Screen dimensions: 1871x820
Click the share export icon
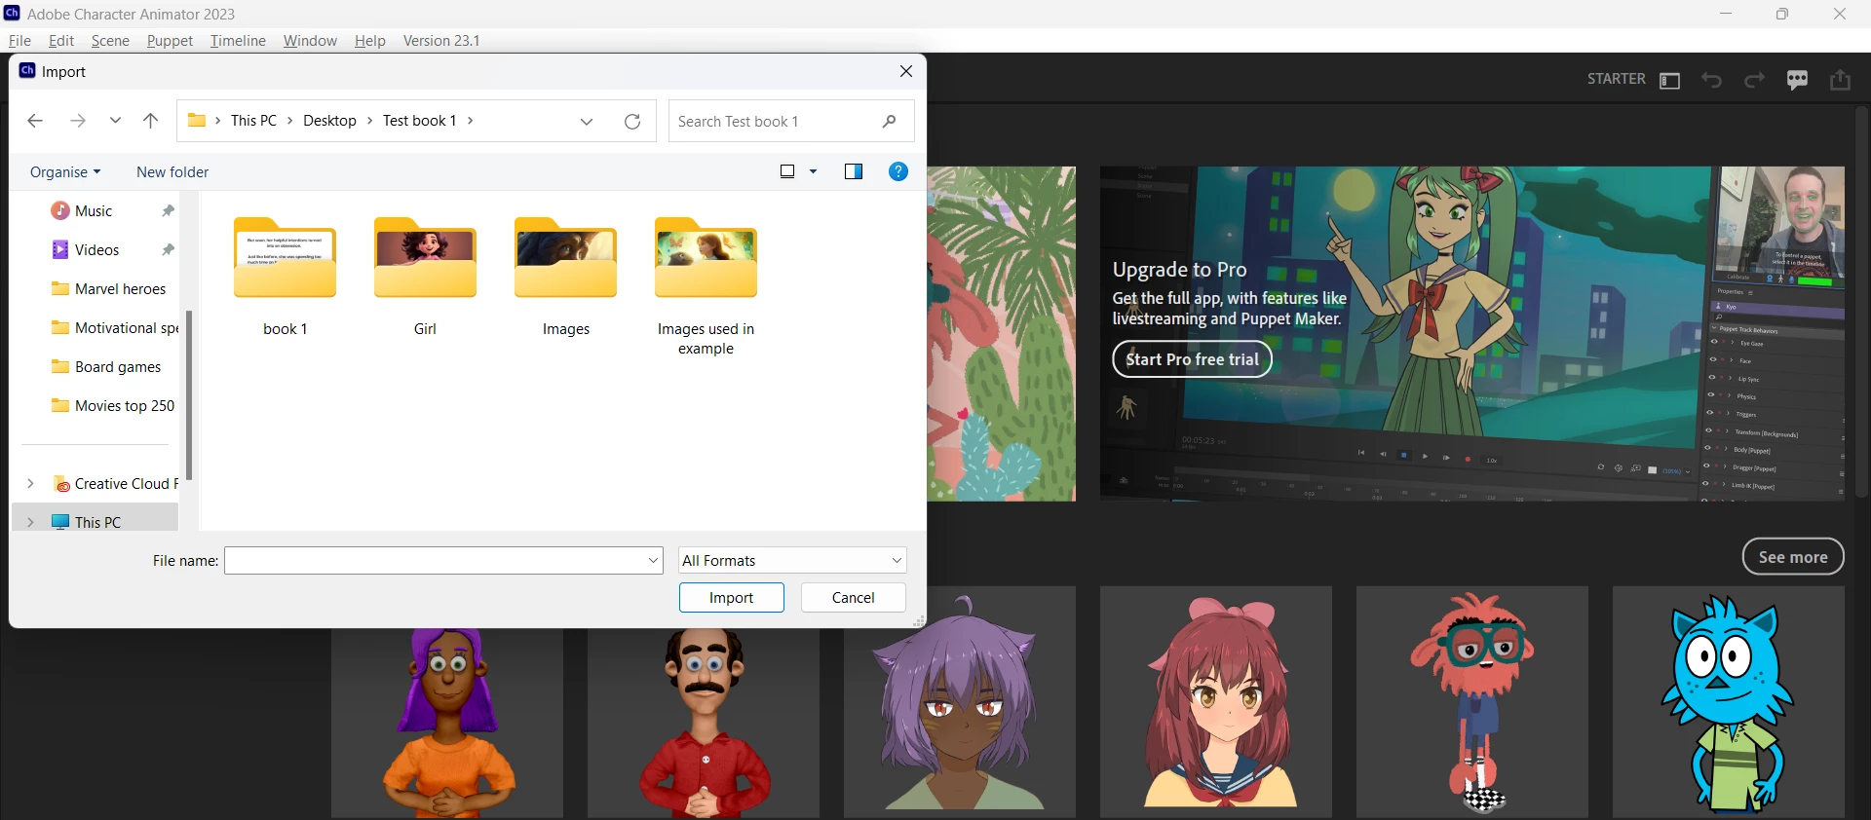[1840, 80]
